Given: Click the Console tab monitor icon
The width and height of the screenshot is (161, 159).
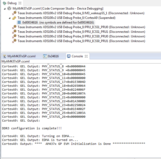Looking at the screenshot, I should pyautogui.click(x=69, y=56).
